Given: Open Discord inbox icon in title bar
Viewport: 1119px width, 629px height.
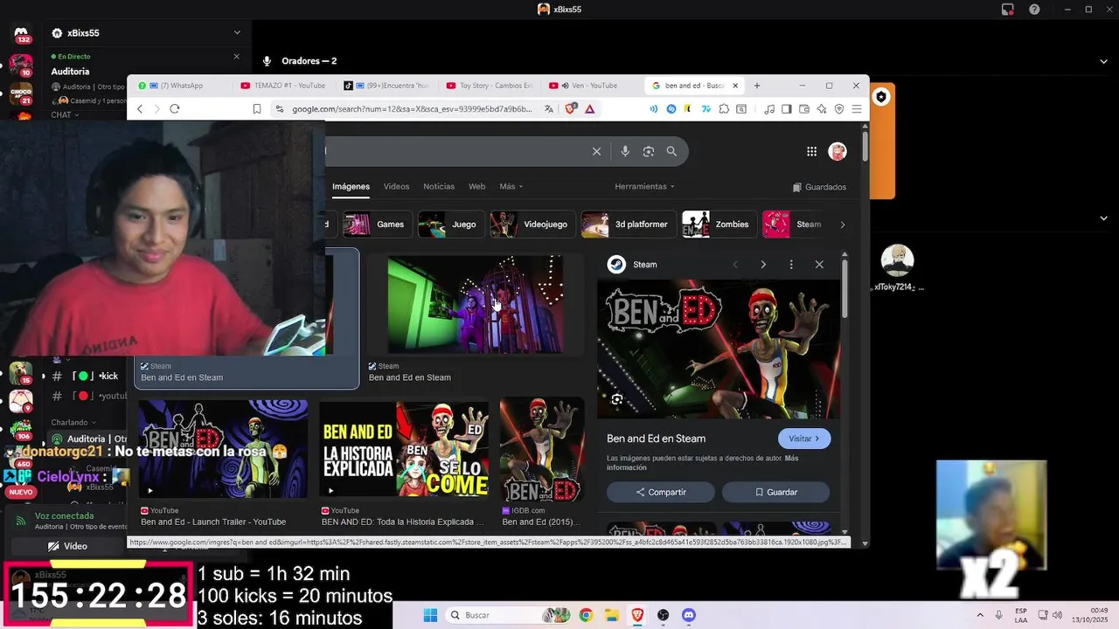Looking at the screenshot, I should coord(1008,10).
